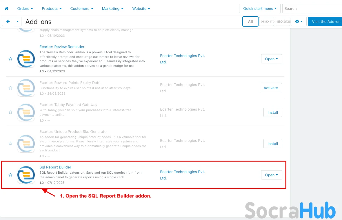
Task: Favorite the Tabby Payment Gateway star
Action: [x=10, y=112]
